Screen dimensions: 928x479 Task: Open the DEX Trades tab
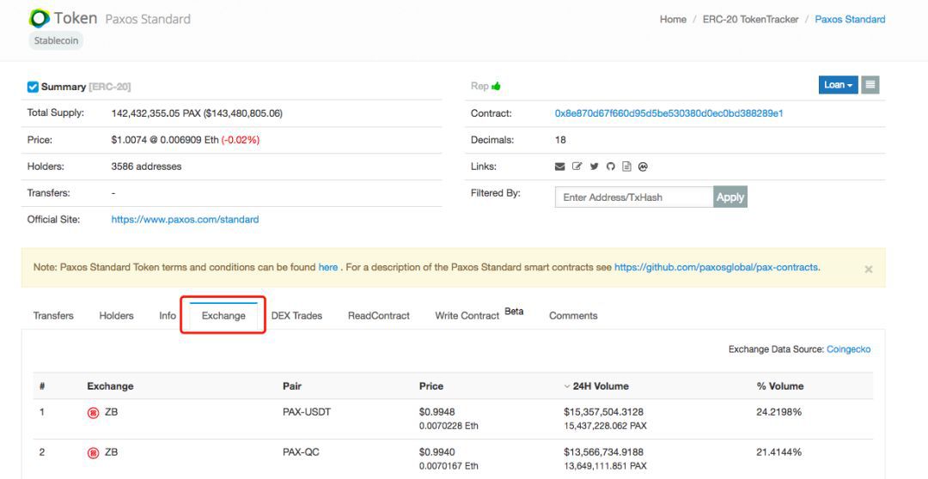(296, 316)
